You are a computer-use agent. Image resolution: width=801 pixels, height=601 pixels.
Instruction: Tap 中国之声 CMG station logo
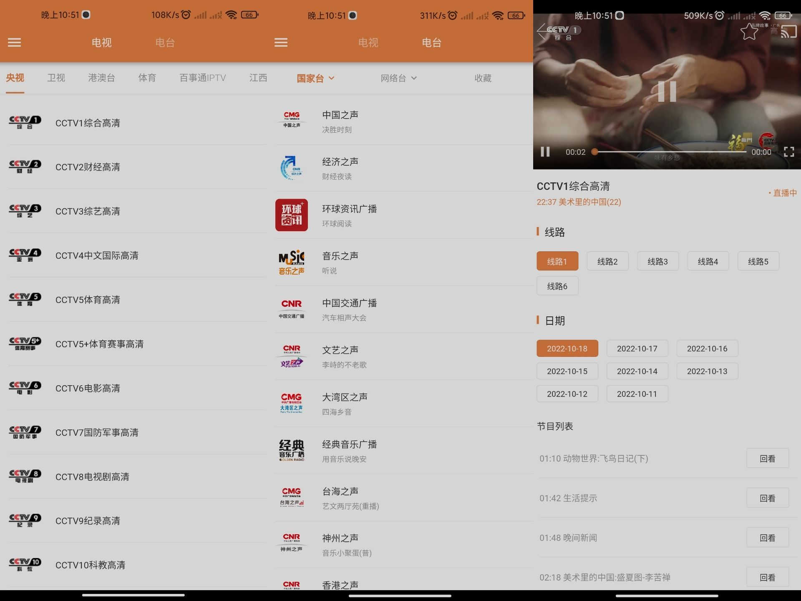coord(292,120)
